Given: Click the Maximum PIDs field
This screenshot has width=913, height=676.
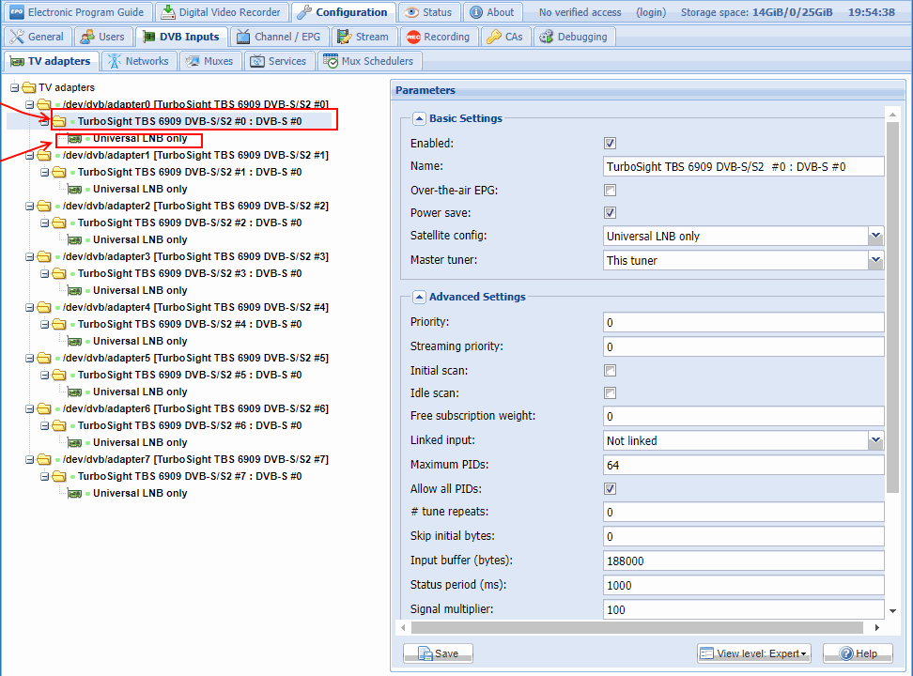Looking at the screenshot, I should coord(744,466).
